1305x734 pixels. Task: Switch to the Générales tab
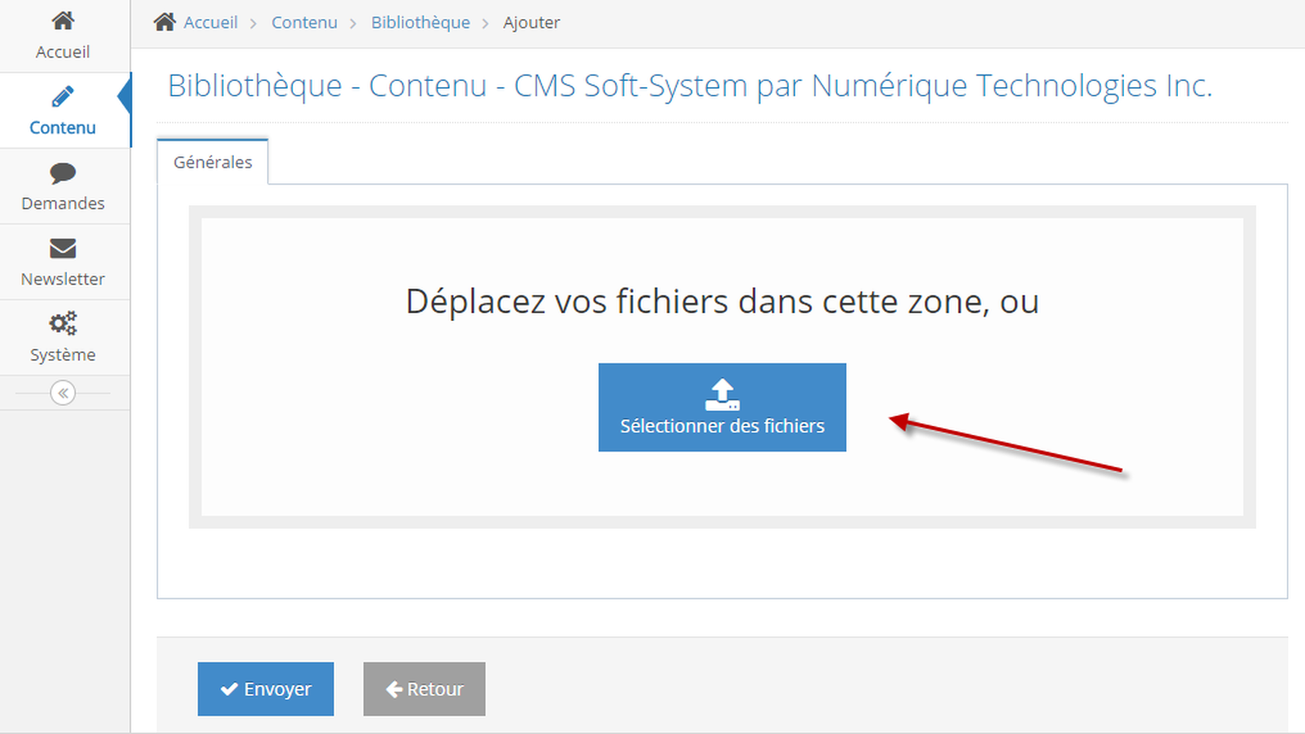(212, 162)
